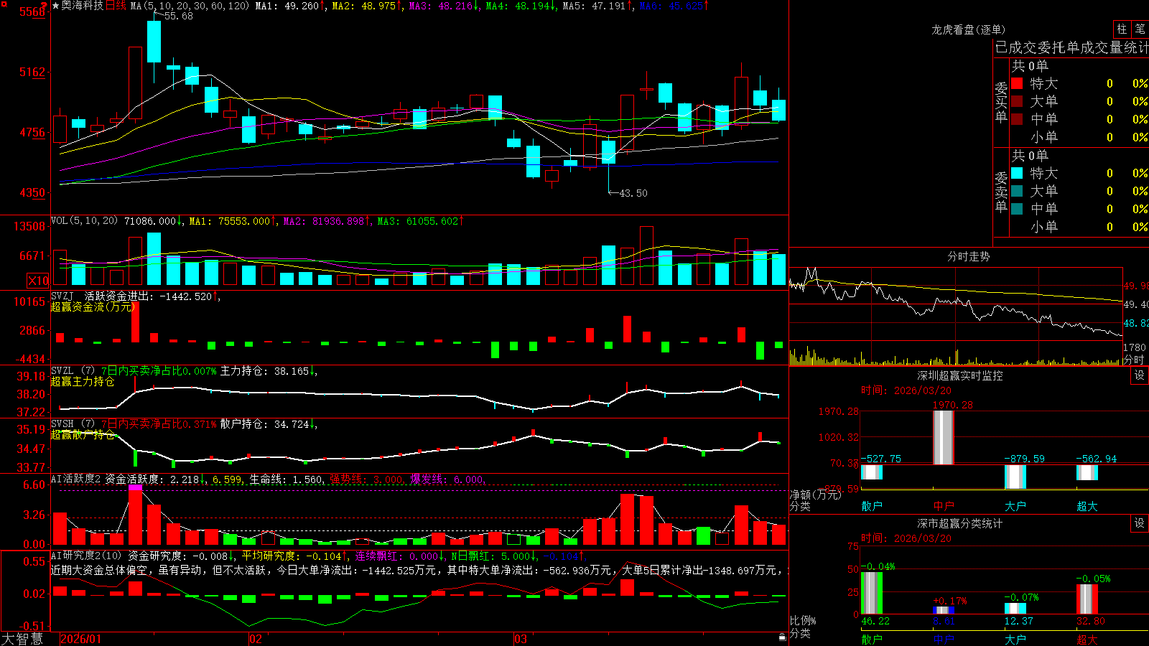Click the 深圳超赢实时监控 panel title

(960, 375)
